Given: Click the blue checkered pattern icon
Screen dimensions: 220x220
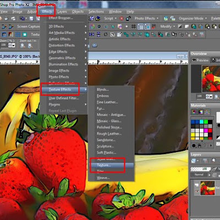Looking at the screenshot, I should [18, 34].
